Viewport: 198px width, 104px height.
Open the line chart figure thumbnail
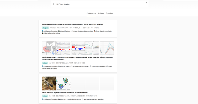[107, 48]
